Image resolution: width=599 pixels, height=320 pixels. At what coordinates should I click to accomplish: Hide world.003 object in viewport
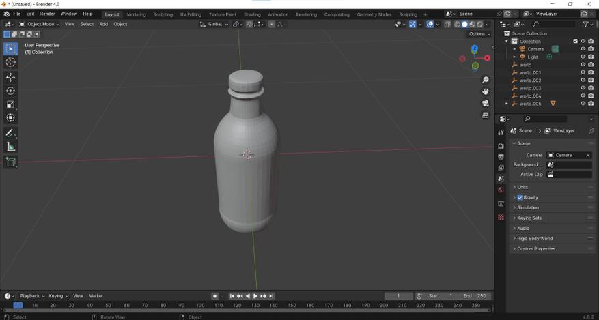[583, 88]
